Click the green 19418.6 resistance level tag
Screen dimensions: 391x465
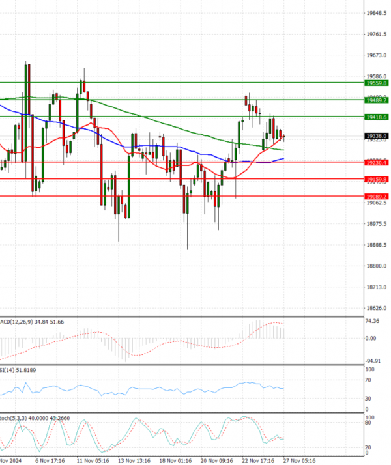pos(377,117)
